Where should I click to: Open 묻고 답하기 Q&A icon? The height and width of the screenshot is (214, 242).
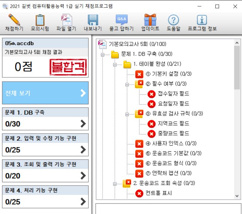coord(121,20)
